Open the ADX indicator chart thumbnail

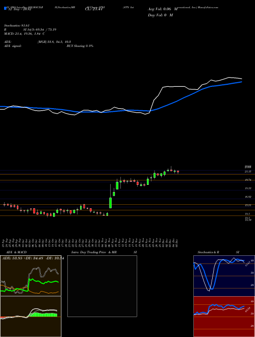[x=31, y=276]
